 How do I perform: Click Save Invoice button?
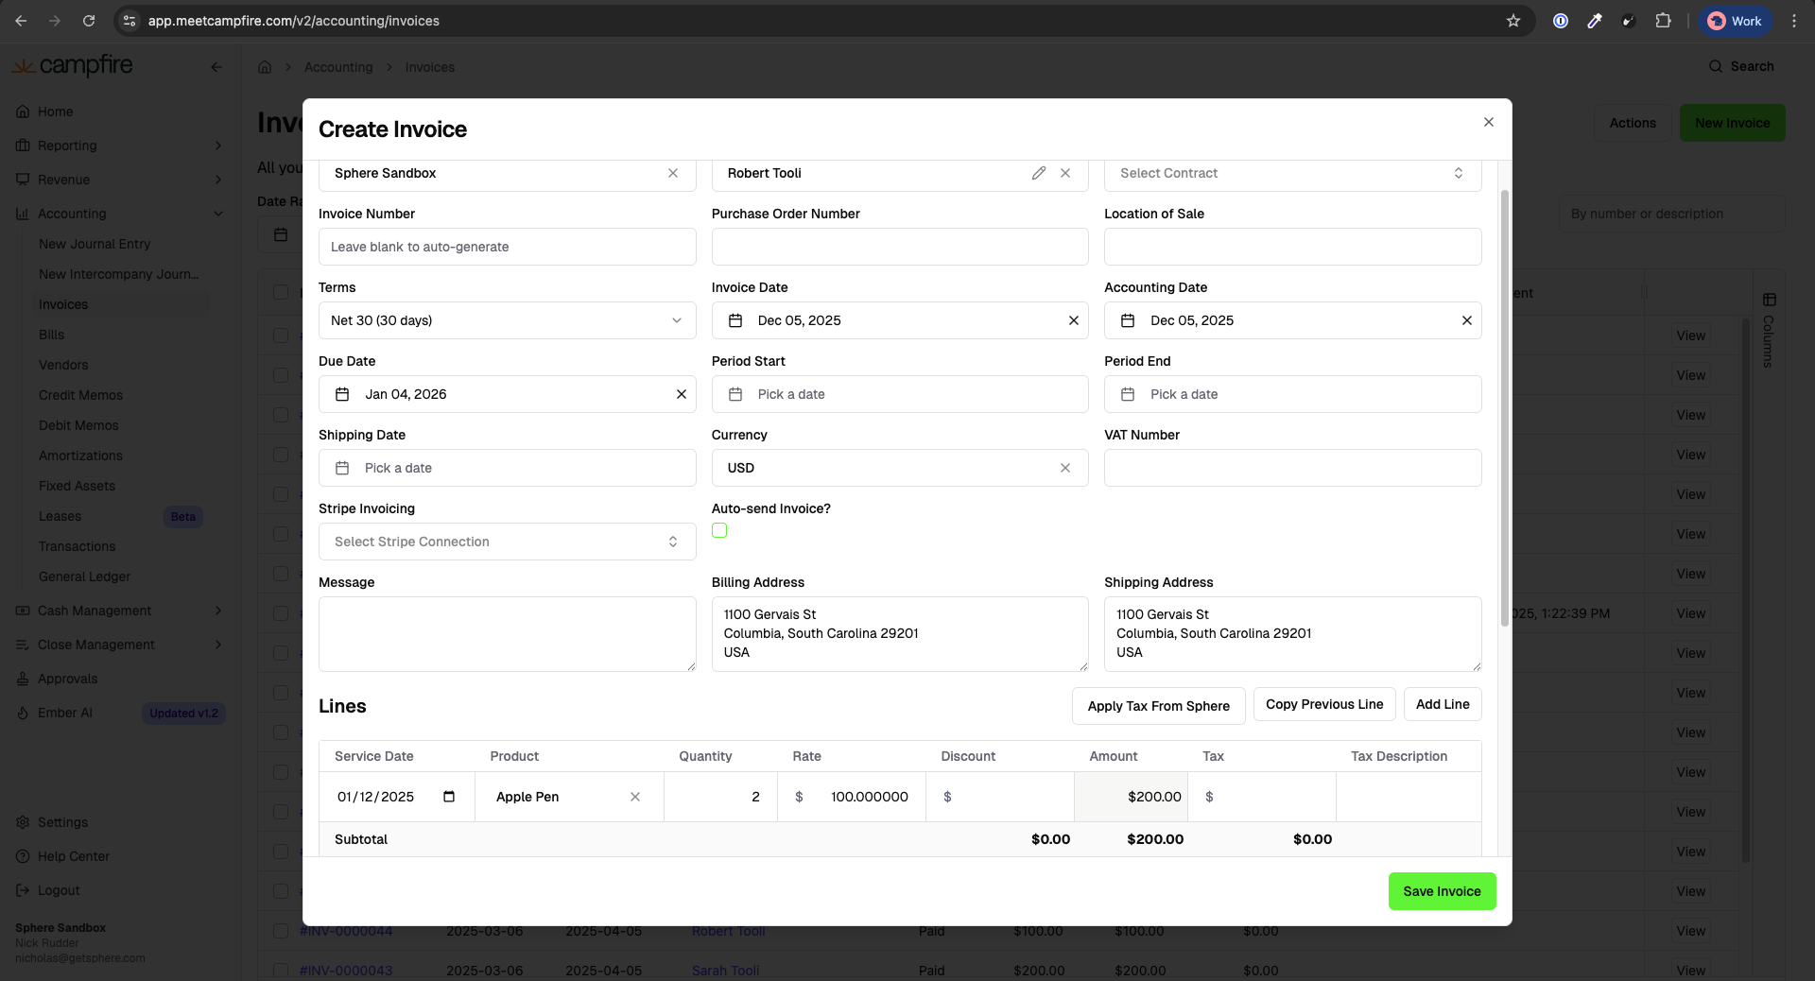click(1442, 891)
